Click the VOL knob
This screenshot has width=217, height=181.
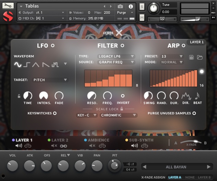(12, 166)
